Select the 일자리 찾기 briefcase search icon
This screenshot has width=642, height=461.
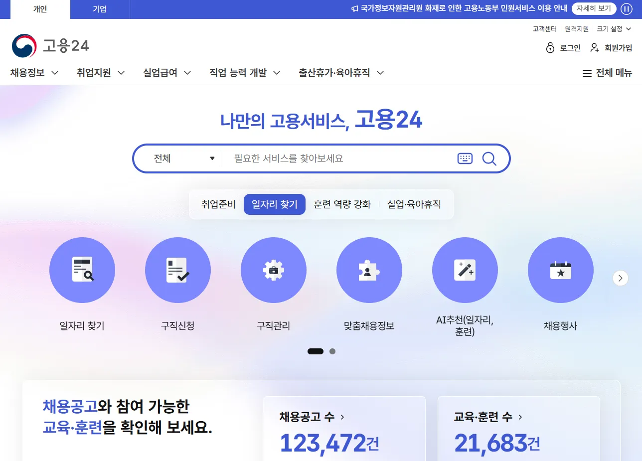[82, 270]
